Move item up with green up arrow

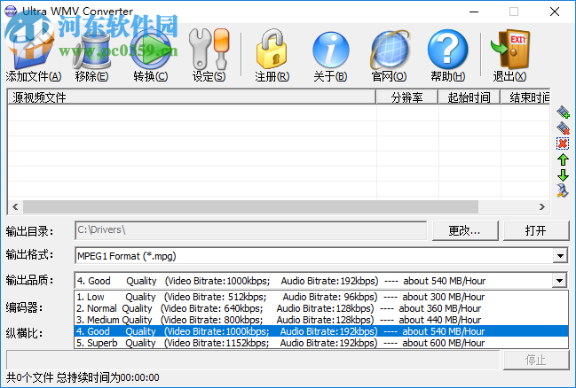(x=563, y=159)
